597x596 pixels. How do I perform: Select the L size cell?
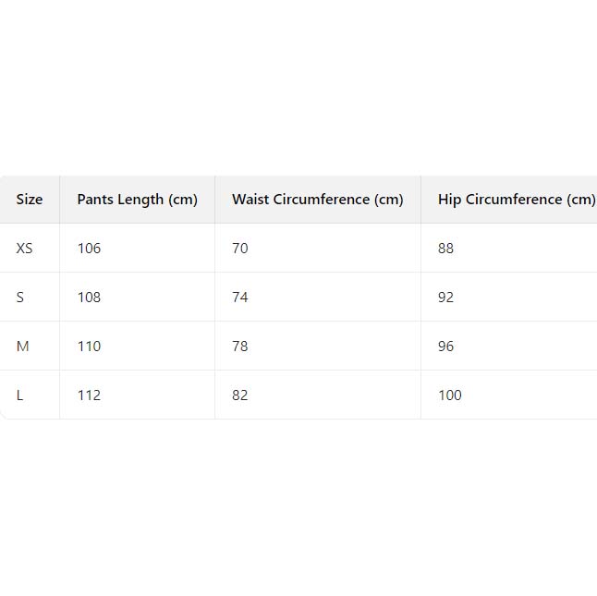point(20,395)
